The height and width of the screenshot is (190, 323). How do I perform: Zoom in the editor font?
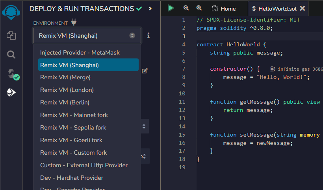point(199,8)
